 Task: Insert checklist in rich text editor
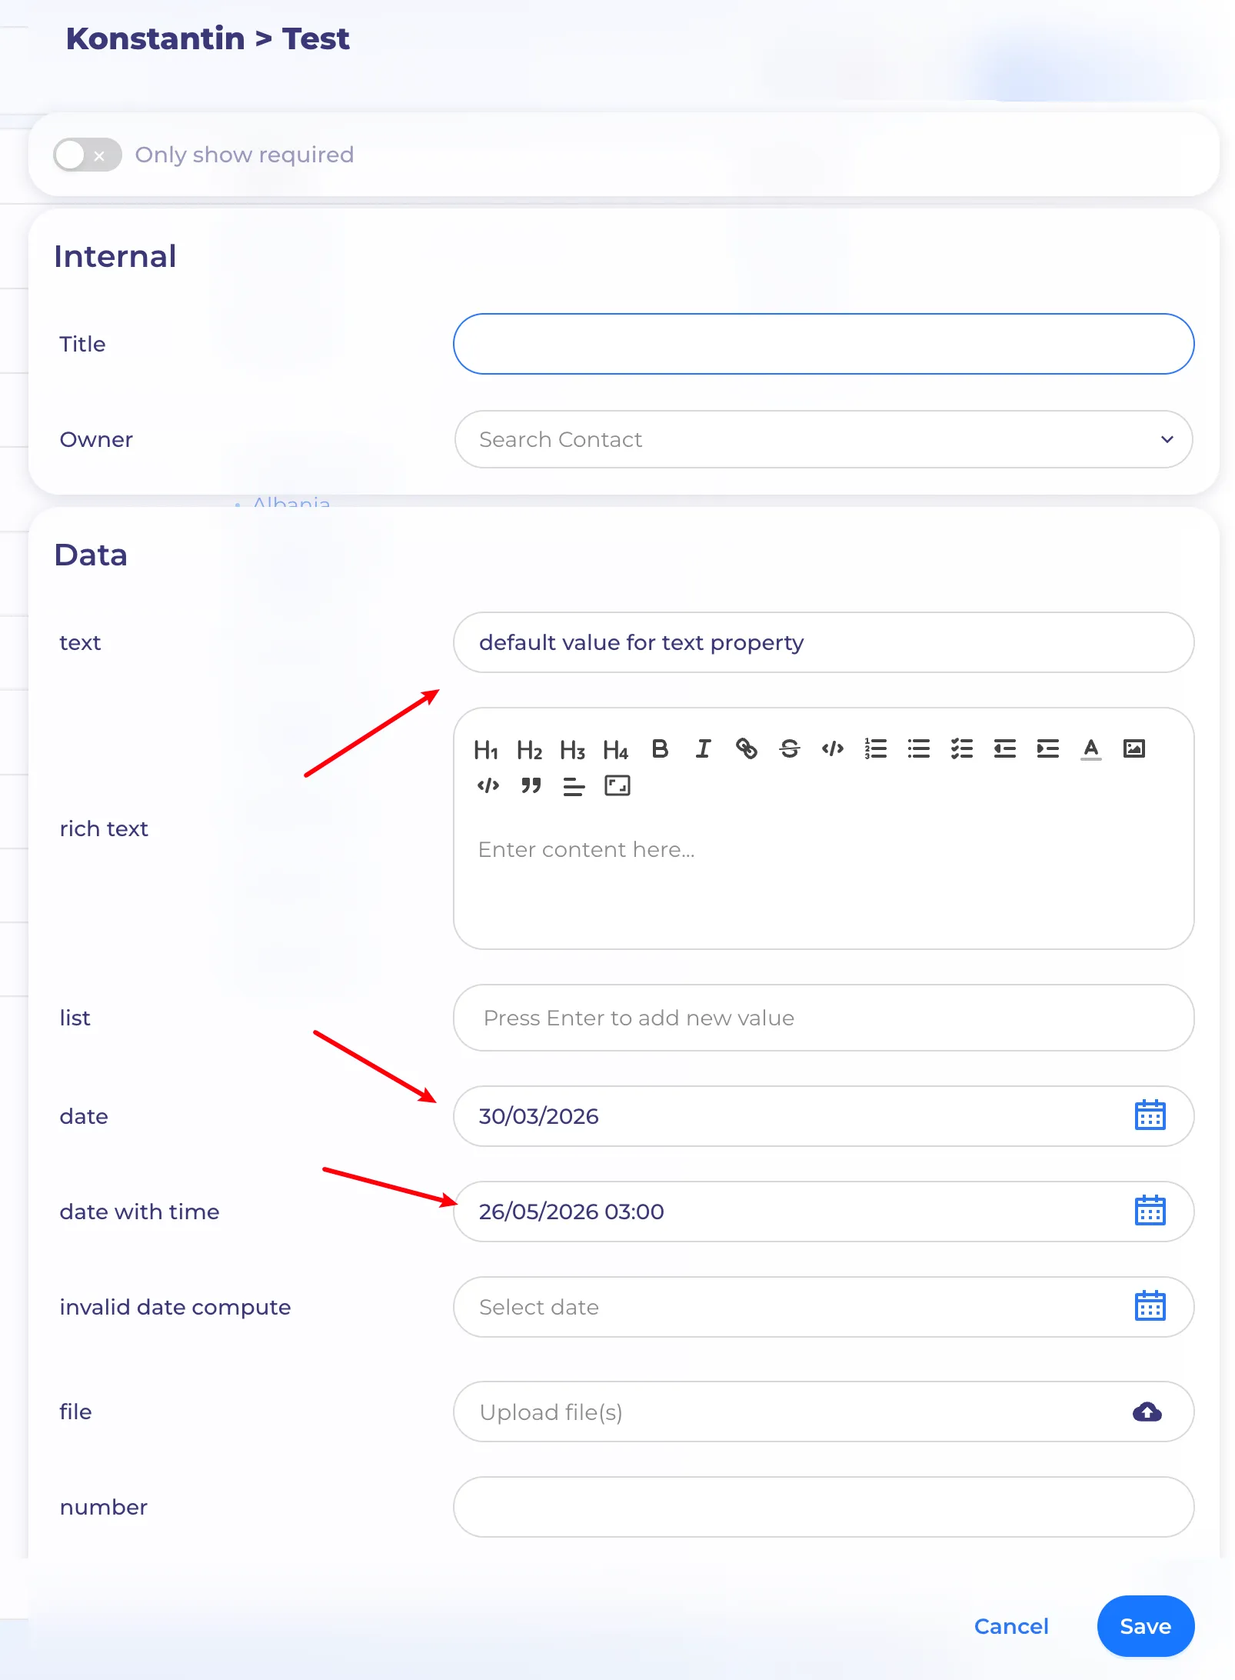click(x=961, y=749)
